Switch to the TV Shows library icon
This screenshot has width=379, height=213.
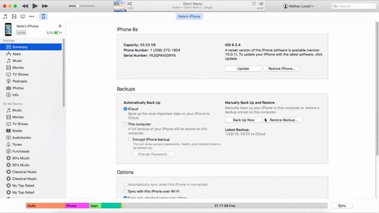pos(23,17)
